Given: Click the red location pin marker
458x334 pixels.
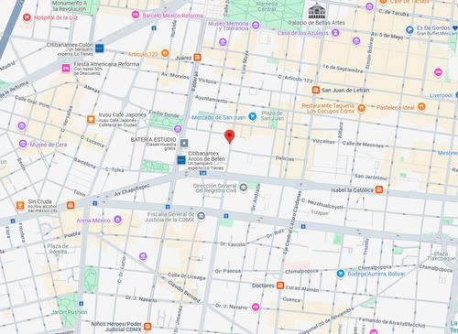Looking at the screenshot, I should tap(230, 136).
